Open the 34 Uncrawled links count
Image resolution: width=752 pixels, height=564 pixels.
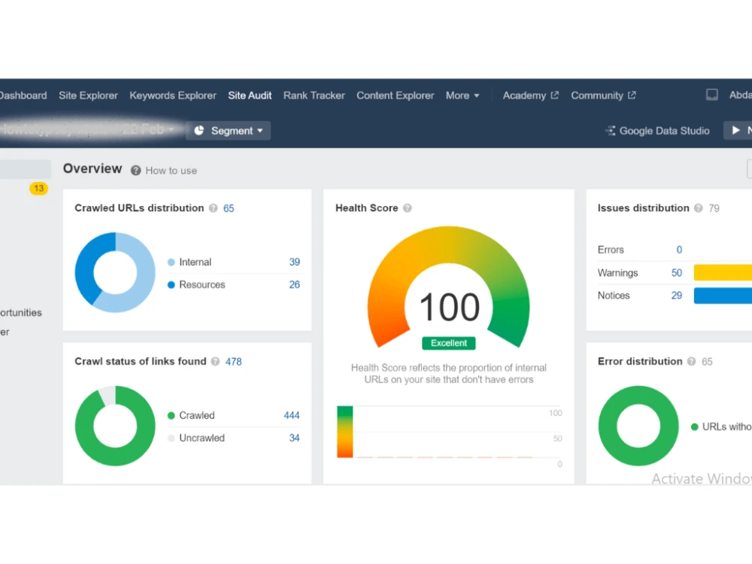(x=295, y=438)
